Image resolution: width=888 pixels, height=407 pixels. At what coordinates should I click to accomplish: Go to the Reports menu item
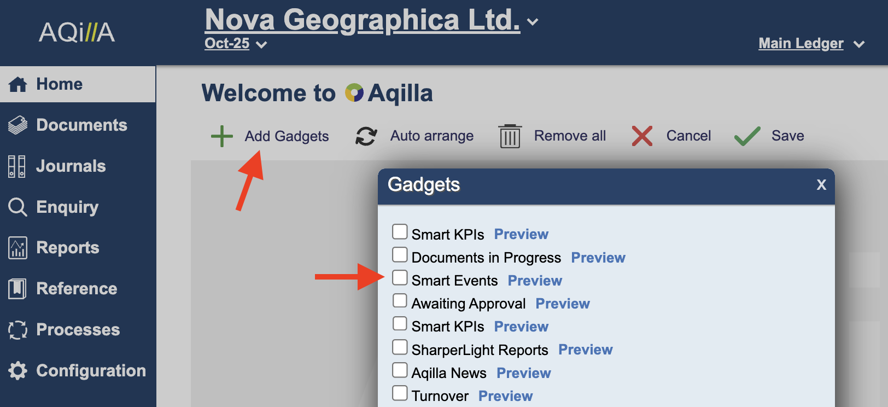click(67, 248)
